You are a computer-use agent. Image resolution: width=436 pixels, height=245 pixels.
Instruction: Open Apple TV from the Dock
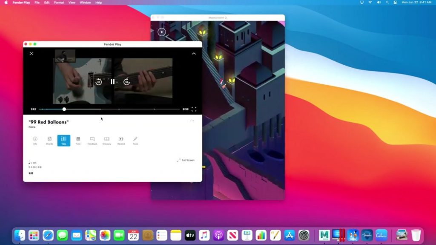(x=190, y=236)
